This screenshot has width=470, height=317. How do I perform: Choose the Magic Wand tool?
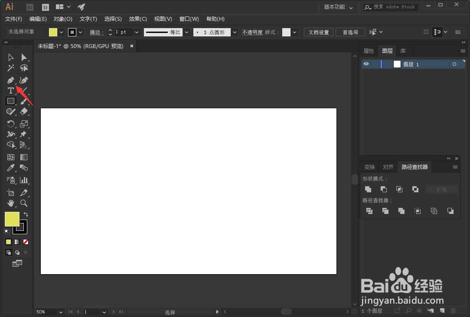11,68
